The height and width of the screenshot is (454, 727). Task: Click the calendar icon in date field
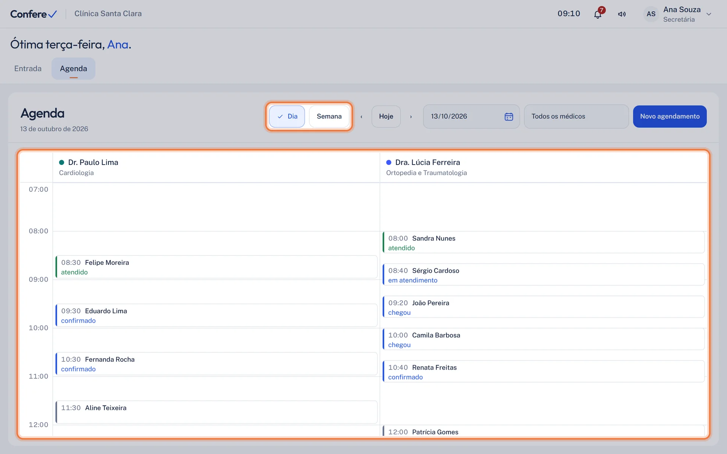(509, 117)
